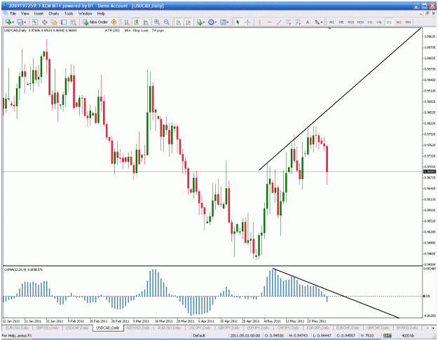Switch to the AUDUSD,Daily chart tab
The height and width of the screenshot is (340, 438).
[x=168, y=327]
